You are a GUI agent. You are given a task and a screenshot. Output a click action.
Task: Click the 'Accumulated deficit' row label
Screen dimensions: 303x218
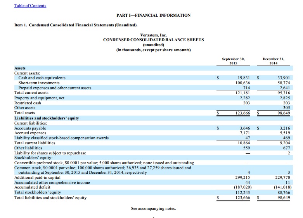click(x=32, y=187)
